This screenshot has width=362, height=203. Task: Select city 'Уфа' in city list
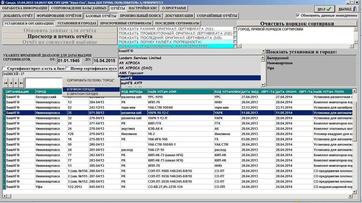click(271, 68)
